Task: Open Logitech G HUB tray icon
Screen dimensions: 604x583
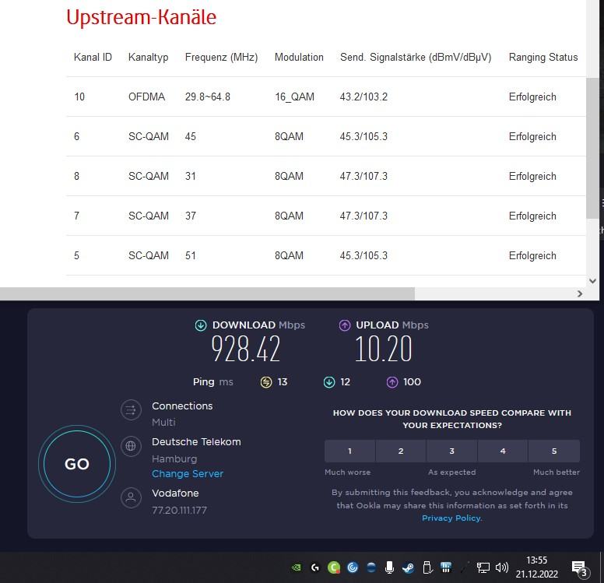Action: pos(315,567)
